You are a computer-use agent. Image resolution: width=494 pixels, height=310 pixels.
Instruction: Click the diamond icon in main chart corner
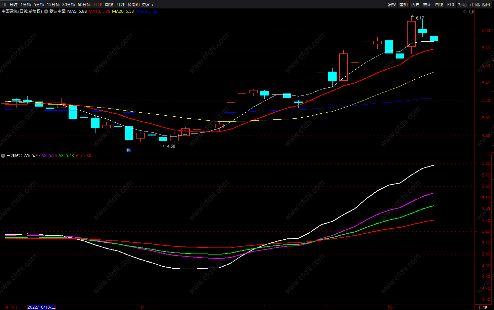pyautogui.click(x=465, y=11)
